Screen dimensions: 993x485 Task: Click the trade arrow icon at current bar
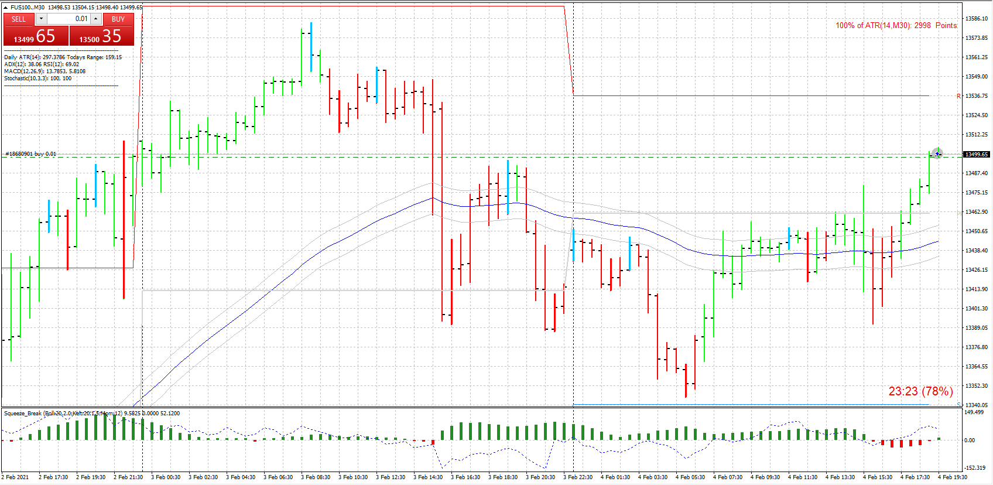point(937,153)
